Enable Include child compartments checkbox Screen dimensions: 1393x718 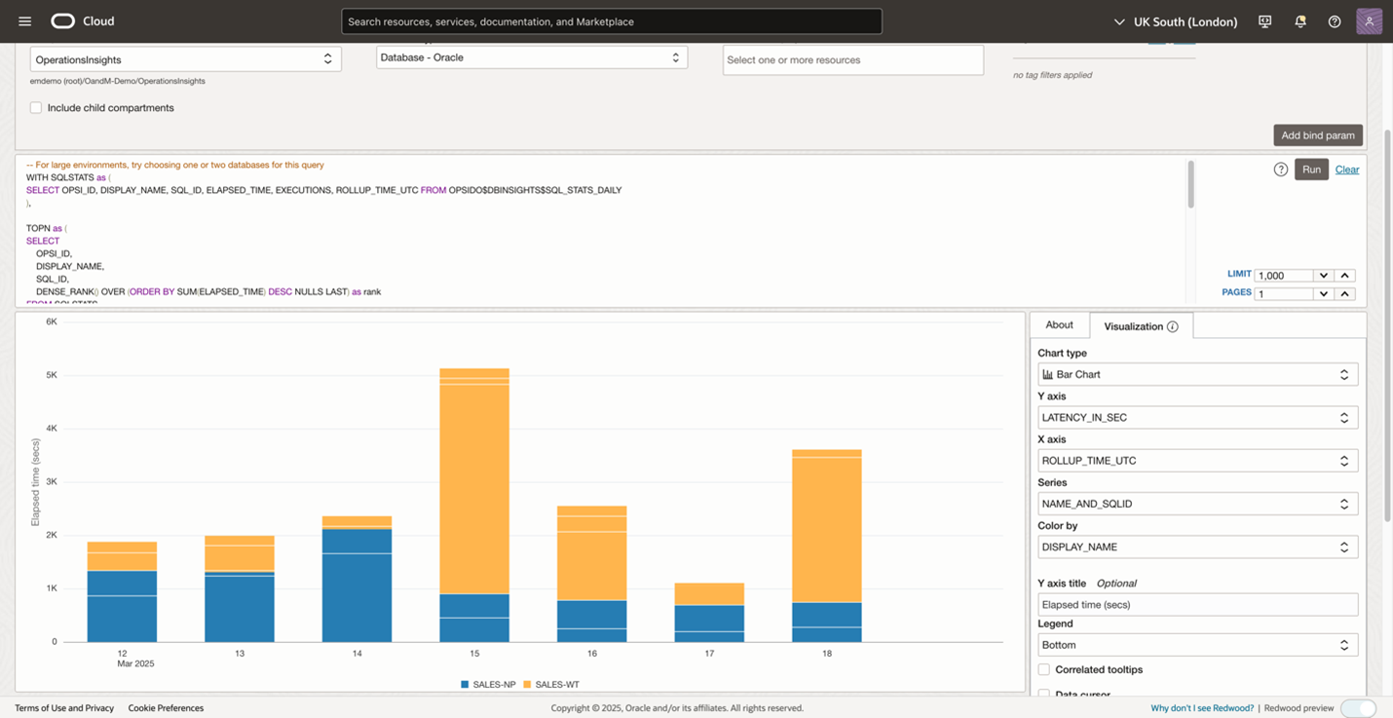click(36, 108)
